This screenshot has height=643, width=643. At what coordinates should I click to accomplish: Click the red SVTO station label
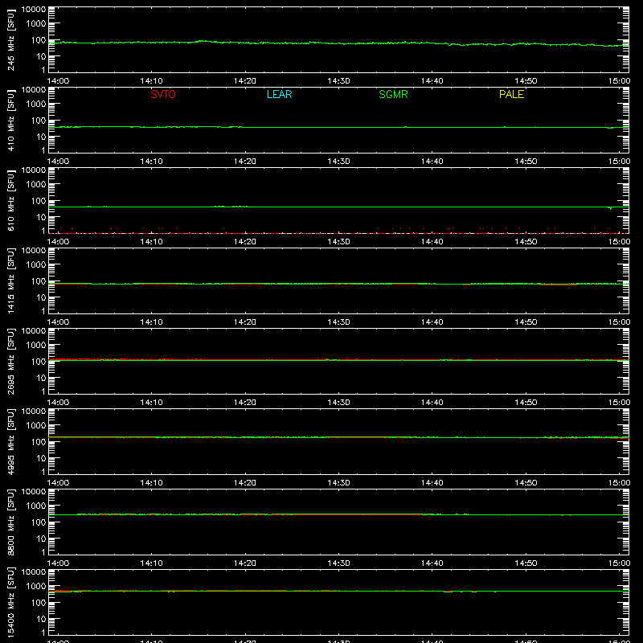pyautogui.click(x=163, y=94)
